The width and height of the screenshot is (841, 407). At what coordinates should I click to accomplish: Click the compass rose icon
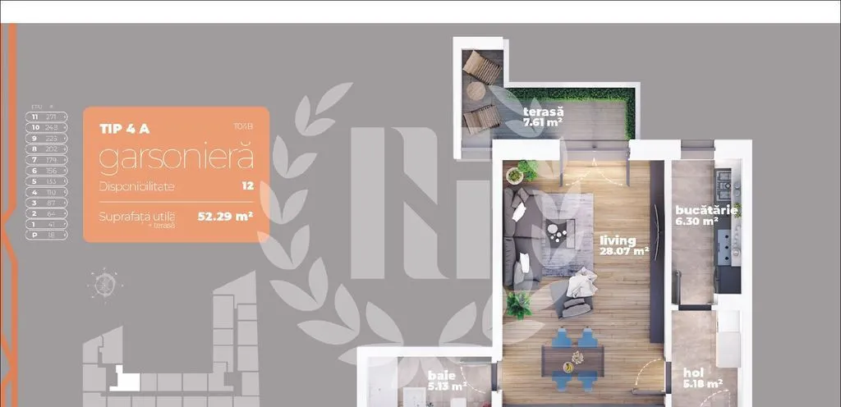[x=104, y=284]
